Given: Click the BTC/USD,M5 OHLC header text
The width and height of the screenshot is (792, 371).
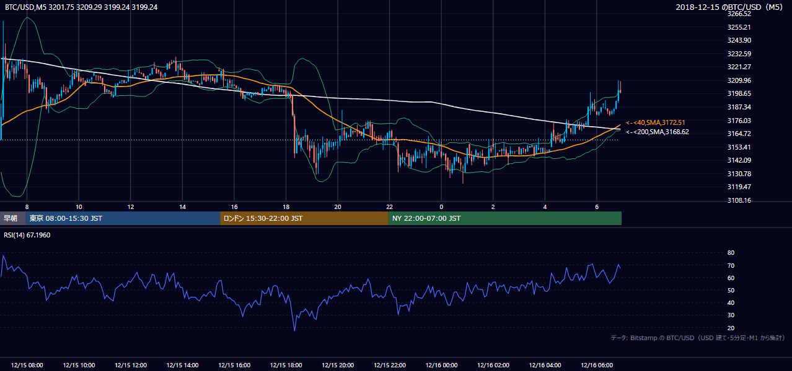Looking at the screenshot, I should click(81, 7).
